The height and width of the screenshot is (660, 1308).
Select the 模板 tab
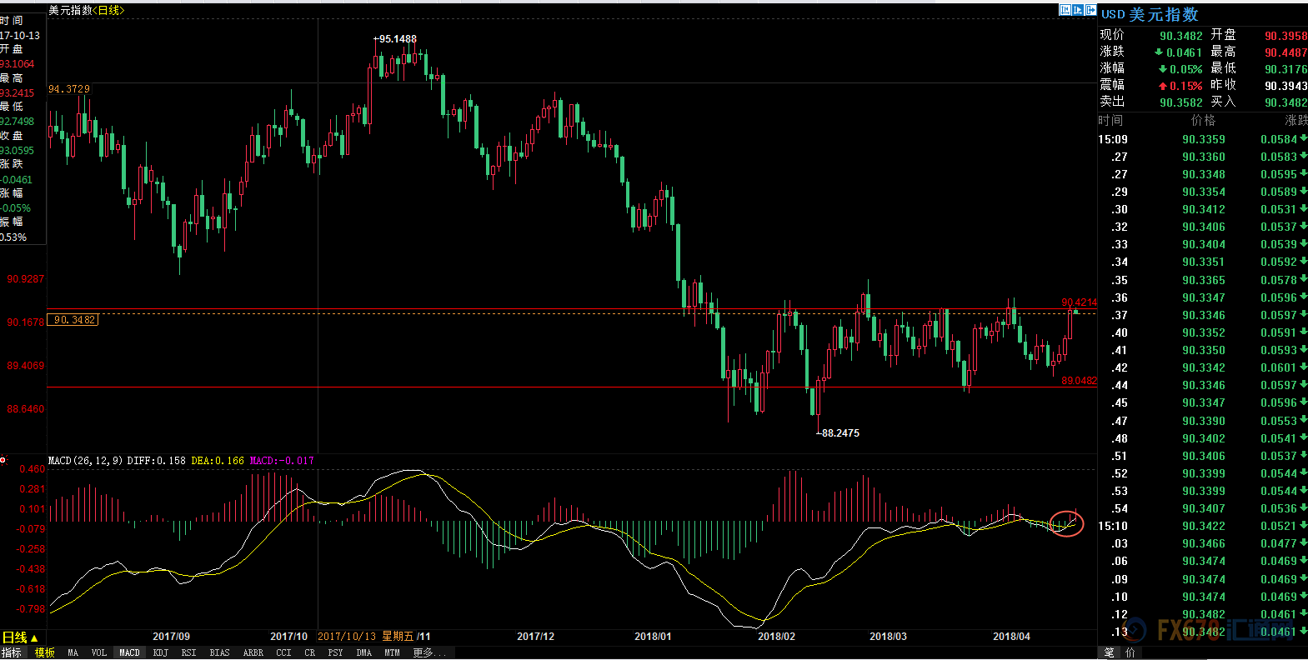[x=44, y=652]
